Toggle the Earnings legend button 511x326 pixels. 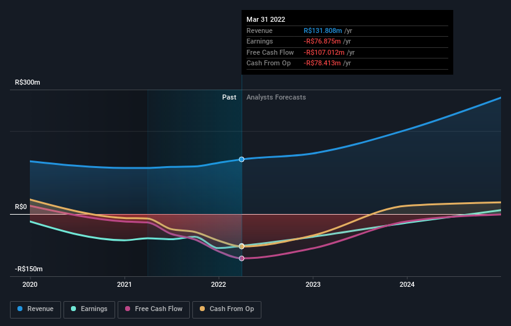pyautogui.click(x=89, y=309)
